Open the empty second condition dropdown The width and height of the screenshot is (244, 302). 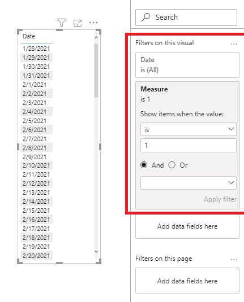[189, 183]
